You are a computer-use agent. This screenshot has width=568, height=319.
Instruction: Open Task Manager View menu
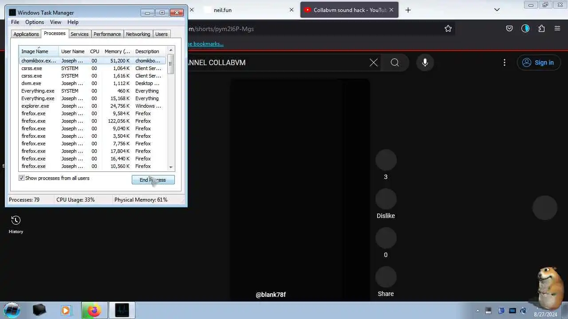(55, 22)
